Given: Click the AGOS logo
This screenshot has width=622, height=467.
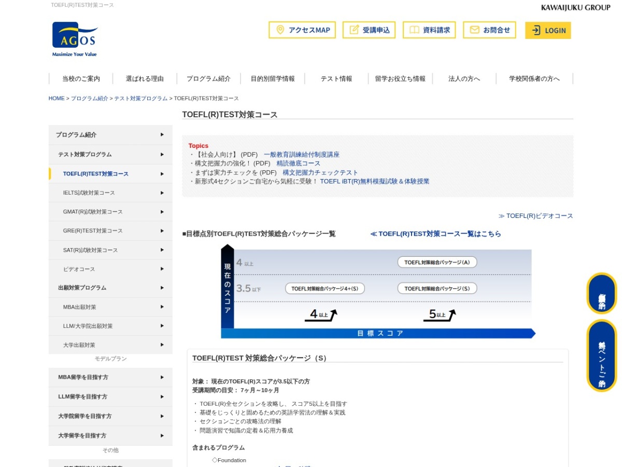Looking at the screenshot, I should pyautogui.click(x=75, y=39).
